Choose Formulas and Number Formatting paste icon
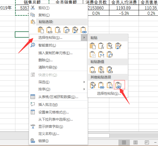 (110, 46)
